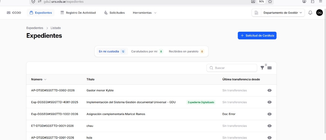The height and width of the screenshot is (140, 326).
Task: View Asignación complementaria Maricel Ramos eye icon
Action: 269,114
